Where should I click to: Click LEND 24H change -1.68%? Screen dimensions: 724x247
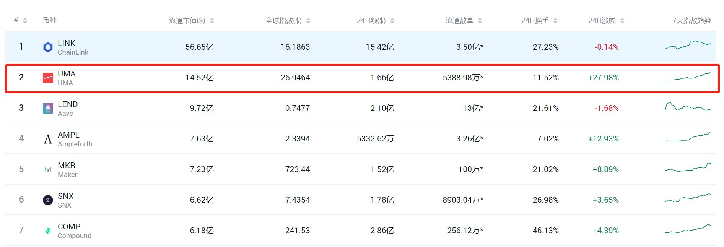coord(607,108)
